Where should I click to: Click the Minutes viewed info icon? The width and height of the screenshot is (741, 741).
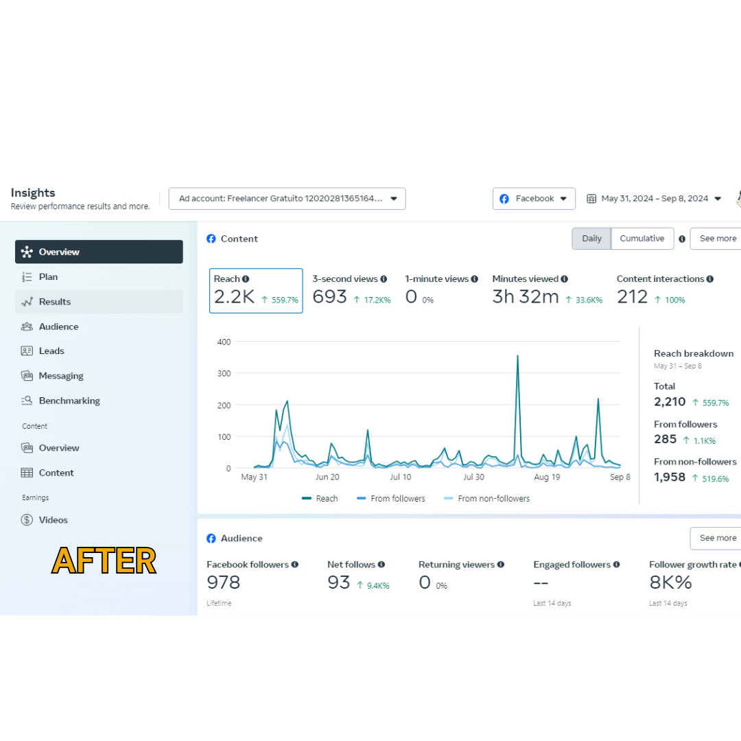pyautogui.click(x=564, y=279)
